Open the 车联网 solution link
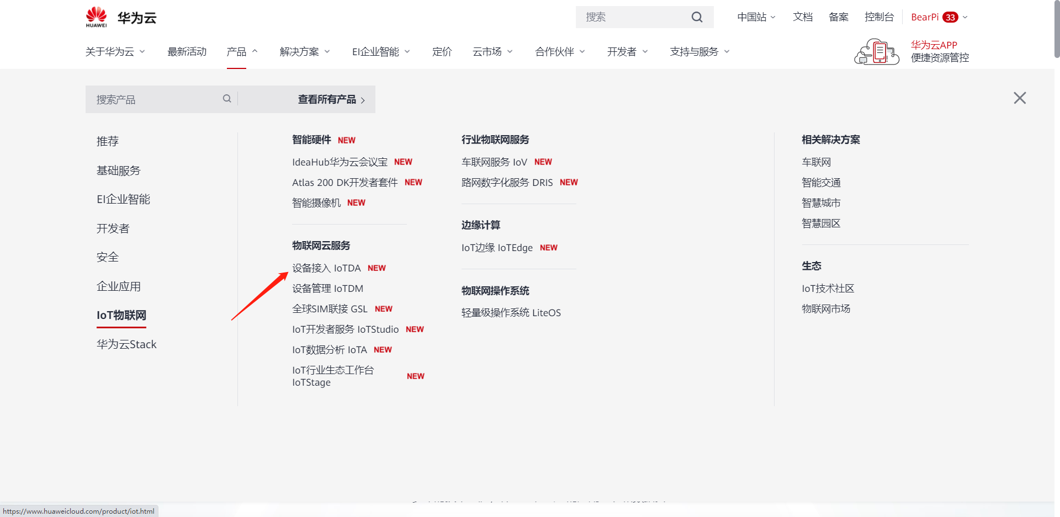The height and width of the screenshot is (517, 1060). (817, 162)
